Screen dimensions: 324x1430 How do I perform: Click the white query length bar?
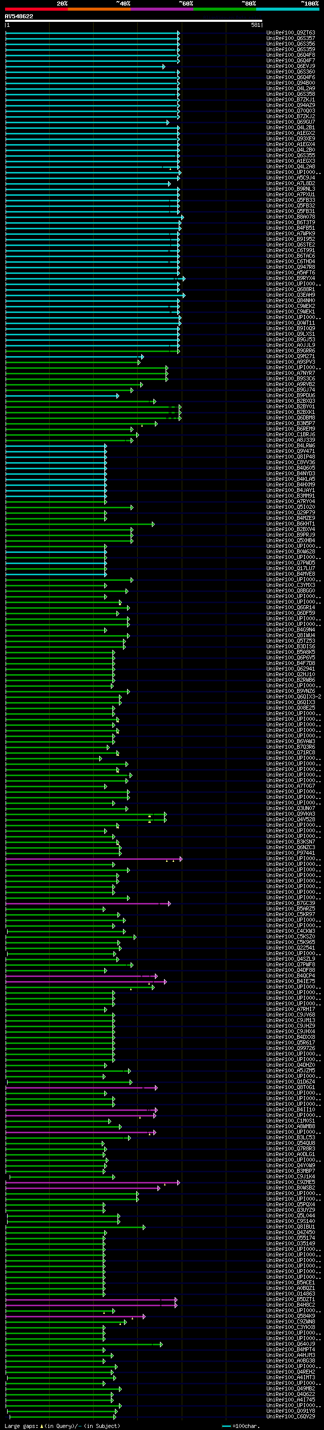tap(134, 20)
